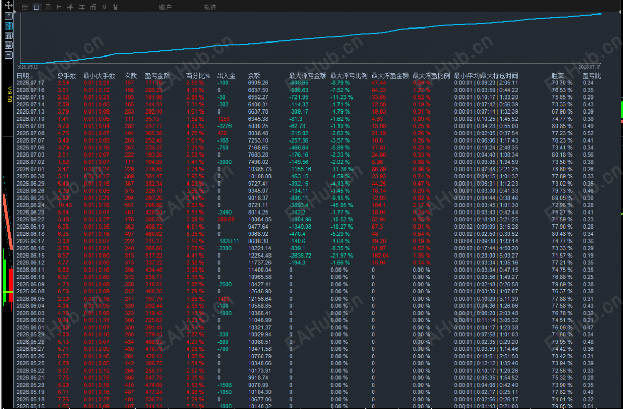Select the 2026.07.10 date row
This screenshot has width=623, height=409.
(x=31, y=119)
